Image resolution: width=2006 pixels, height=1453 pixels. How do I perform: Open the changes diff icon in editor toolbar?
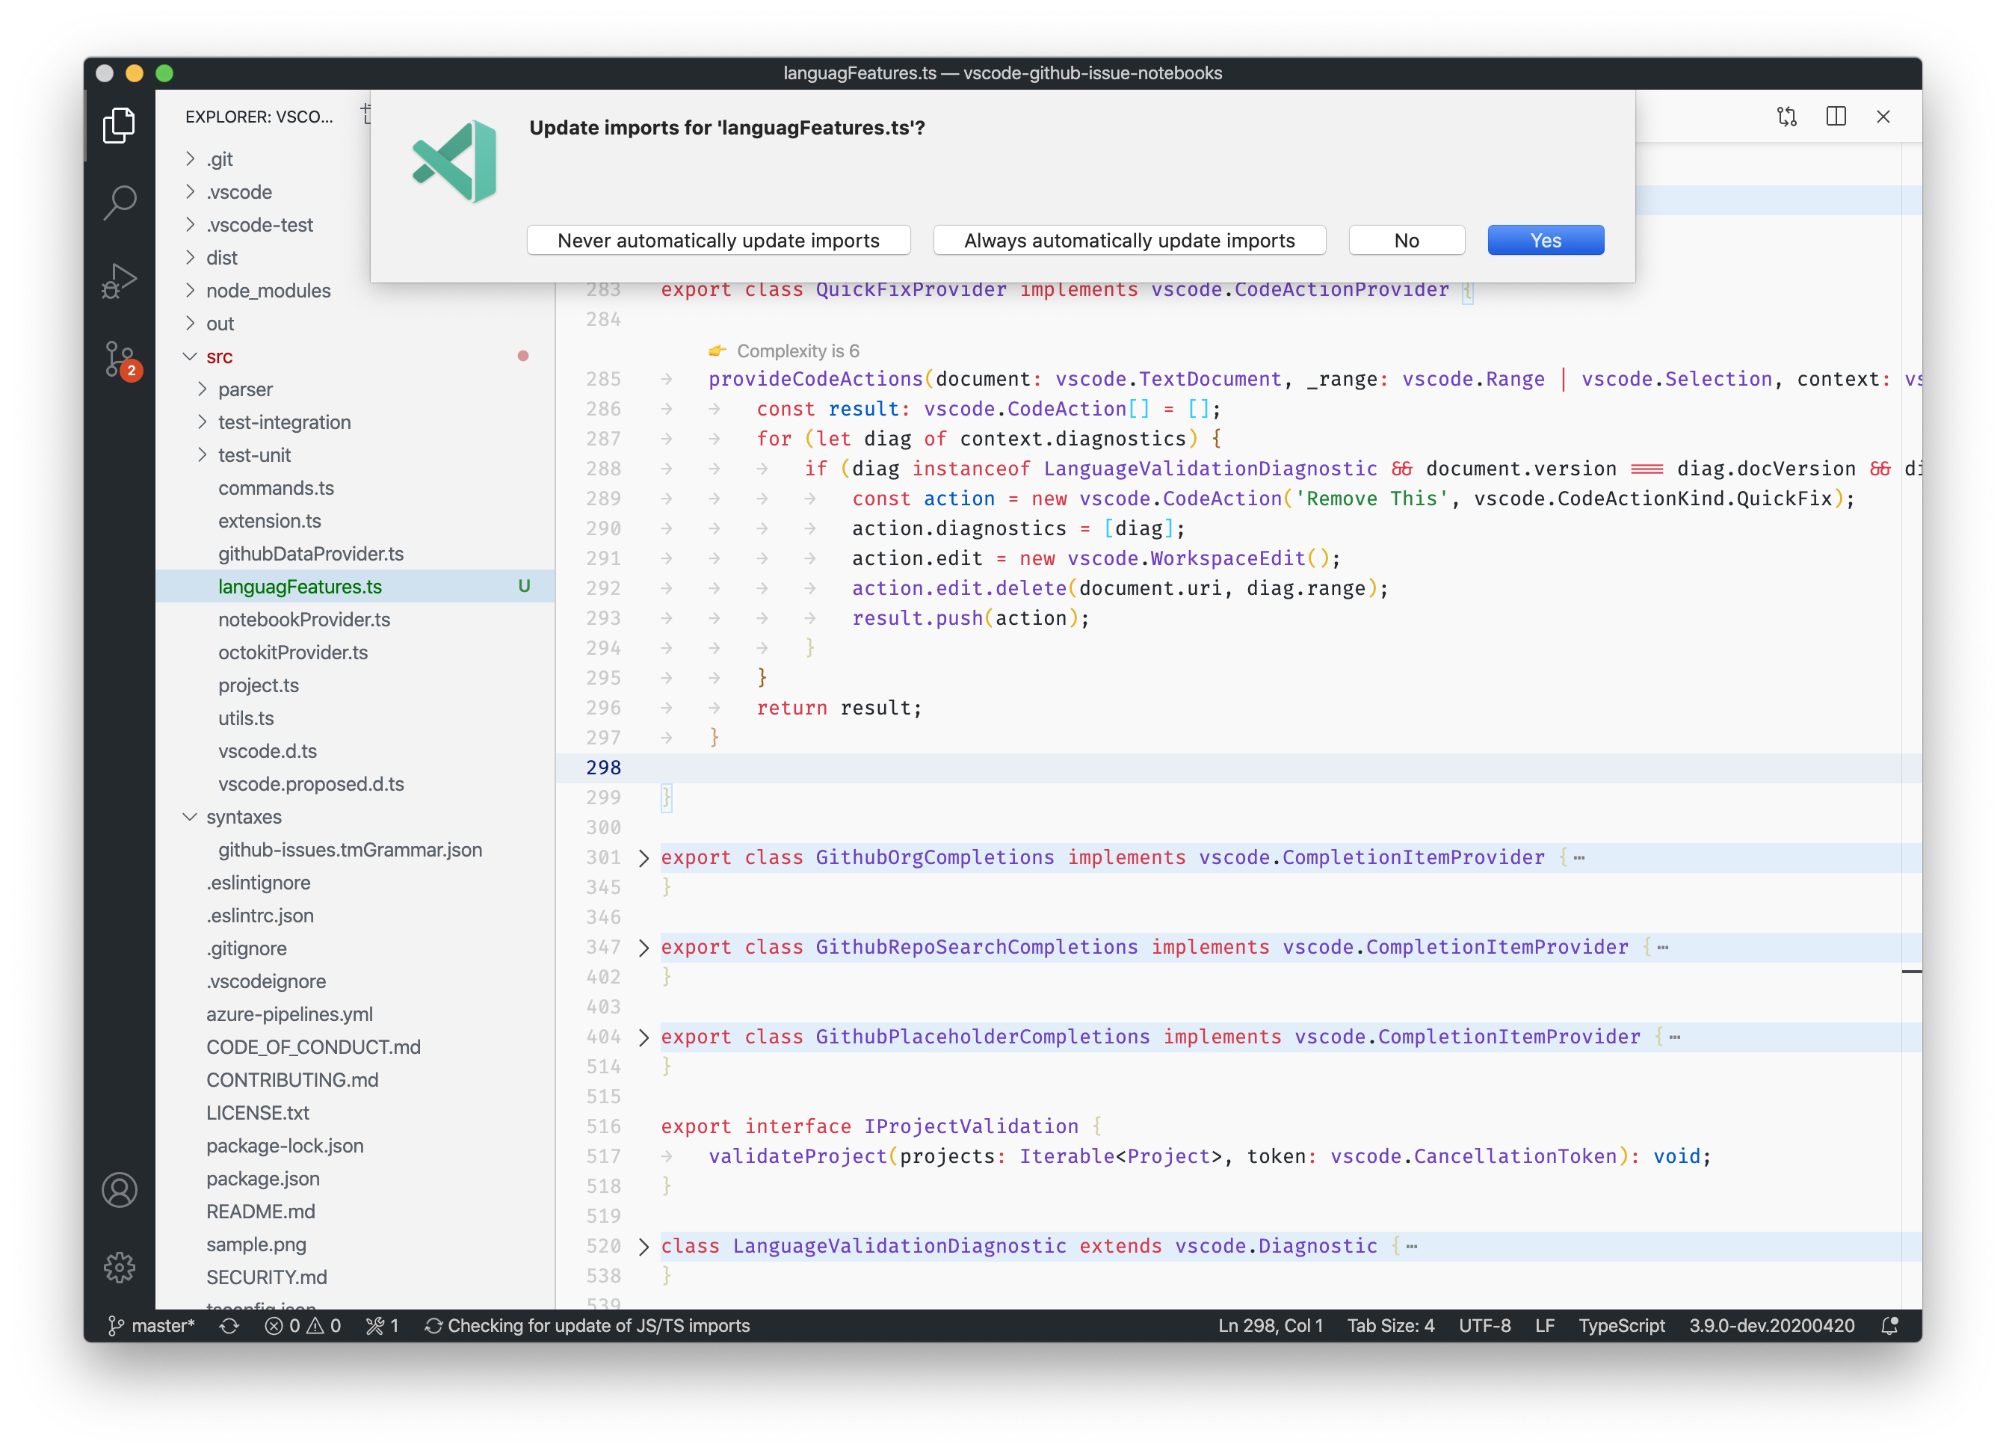pos(1787,116)
